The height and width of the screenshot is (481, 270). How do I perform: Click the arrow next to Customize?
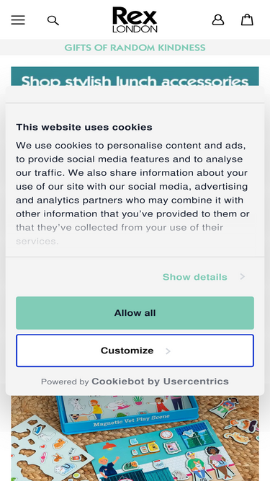168,351
